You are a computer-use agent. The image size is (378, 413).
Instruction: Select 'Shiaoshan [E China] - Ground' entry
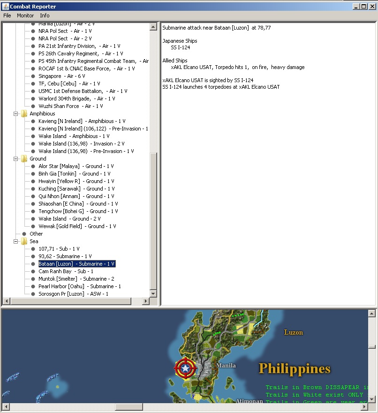pyautogui.click(x=78, y=204)
